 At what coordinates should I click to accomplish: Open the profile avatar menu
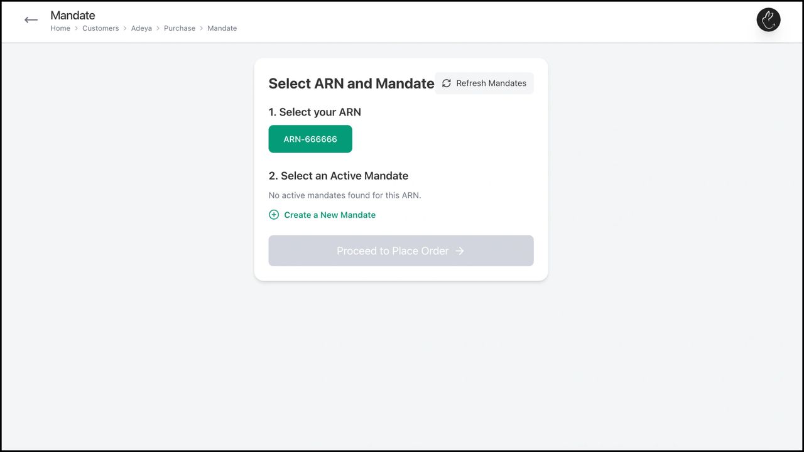pyautogui.click(x=768, y=20)
